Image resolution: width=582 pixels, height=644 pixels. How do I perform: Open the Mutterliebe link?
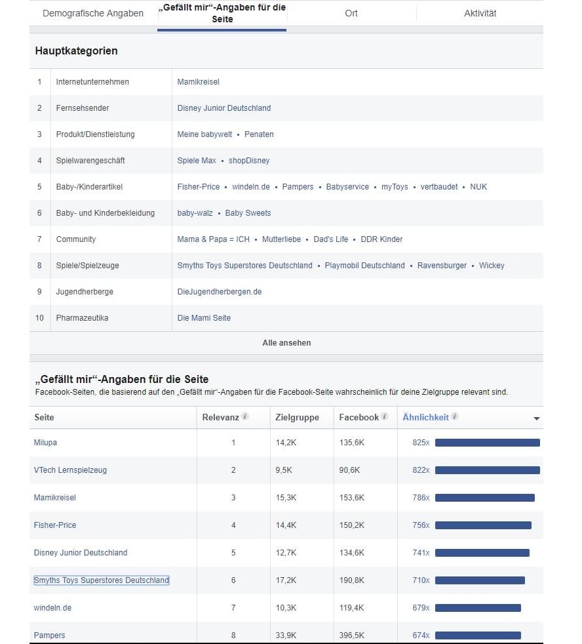click(282, 239)
